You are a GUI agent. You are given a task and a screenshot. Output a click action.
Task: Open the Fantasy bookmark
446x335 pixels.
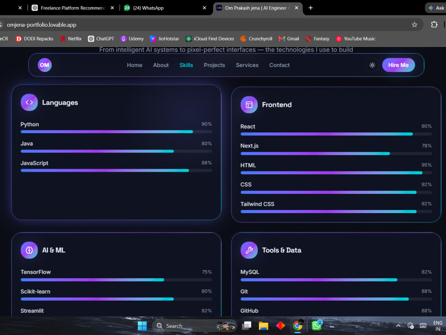pos(317,39)
